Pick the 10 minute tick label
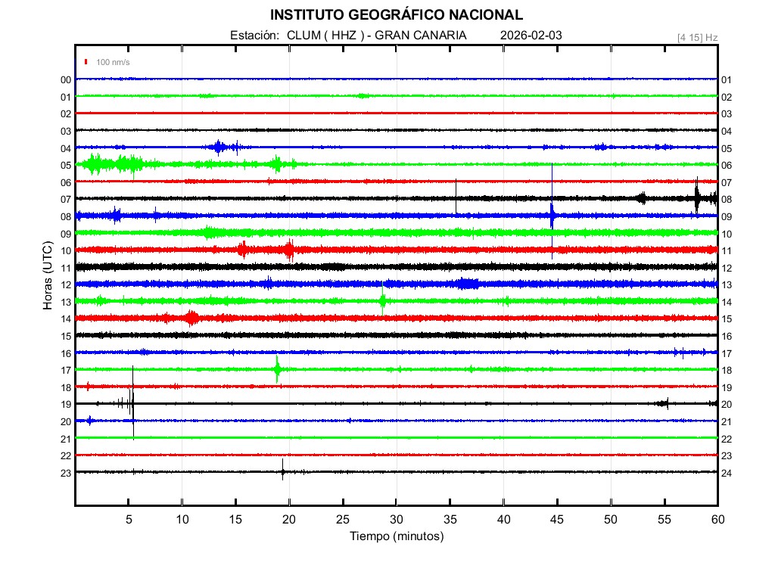 click(182, 520)
